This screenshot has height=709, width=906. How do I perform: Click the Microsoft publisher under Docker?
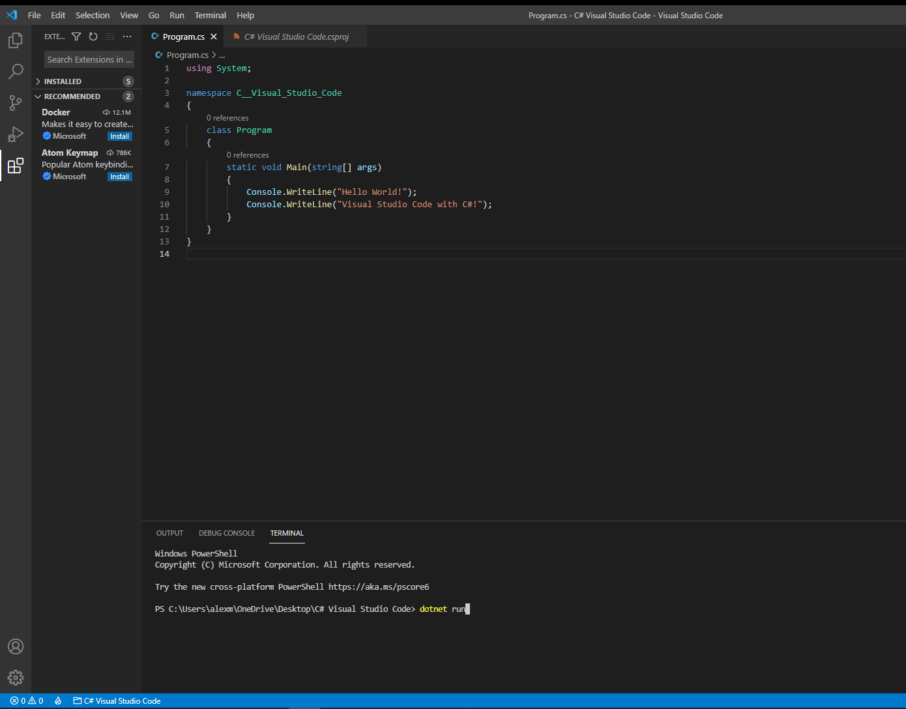70,136
